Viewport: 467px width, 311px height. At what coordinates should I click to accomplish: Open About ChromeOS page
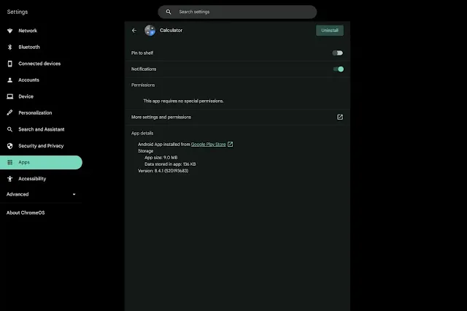pyautogui.click(x=26, y=212)
